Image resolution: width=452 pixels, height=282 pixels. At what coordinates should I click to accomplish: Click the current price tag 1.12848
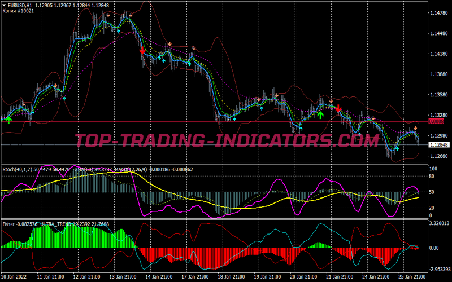pyautogui.click(x=438, y=145)
